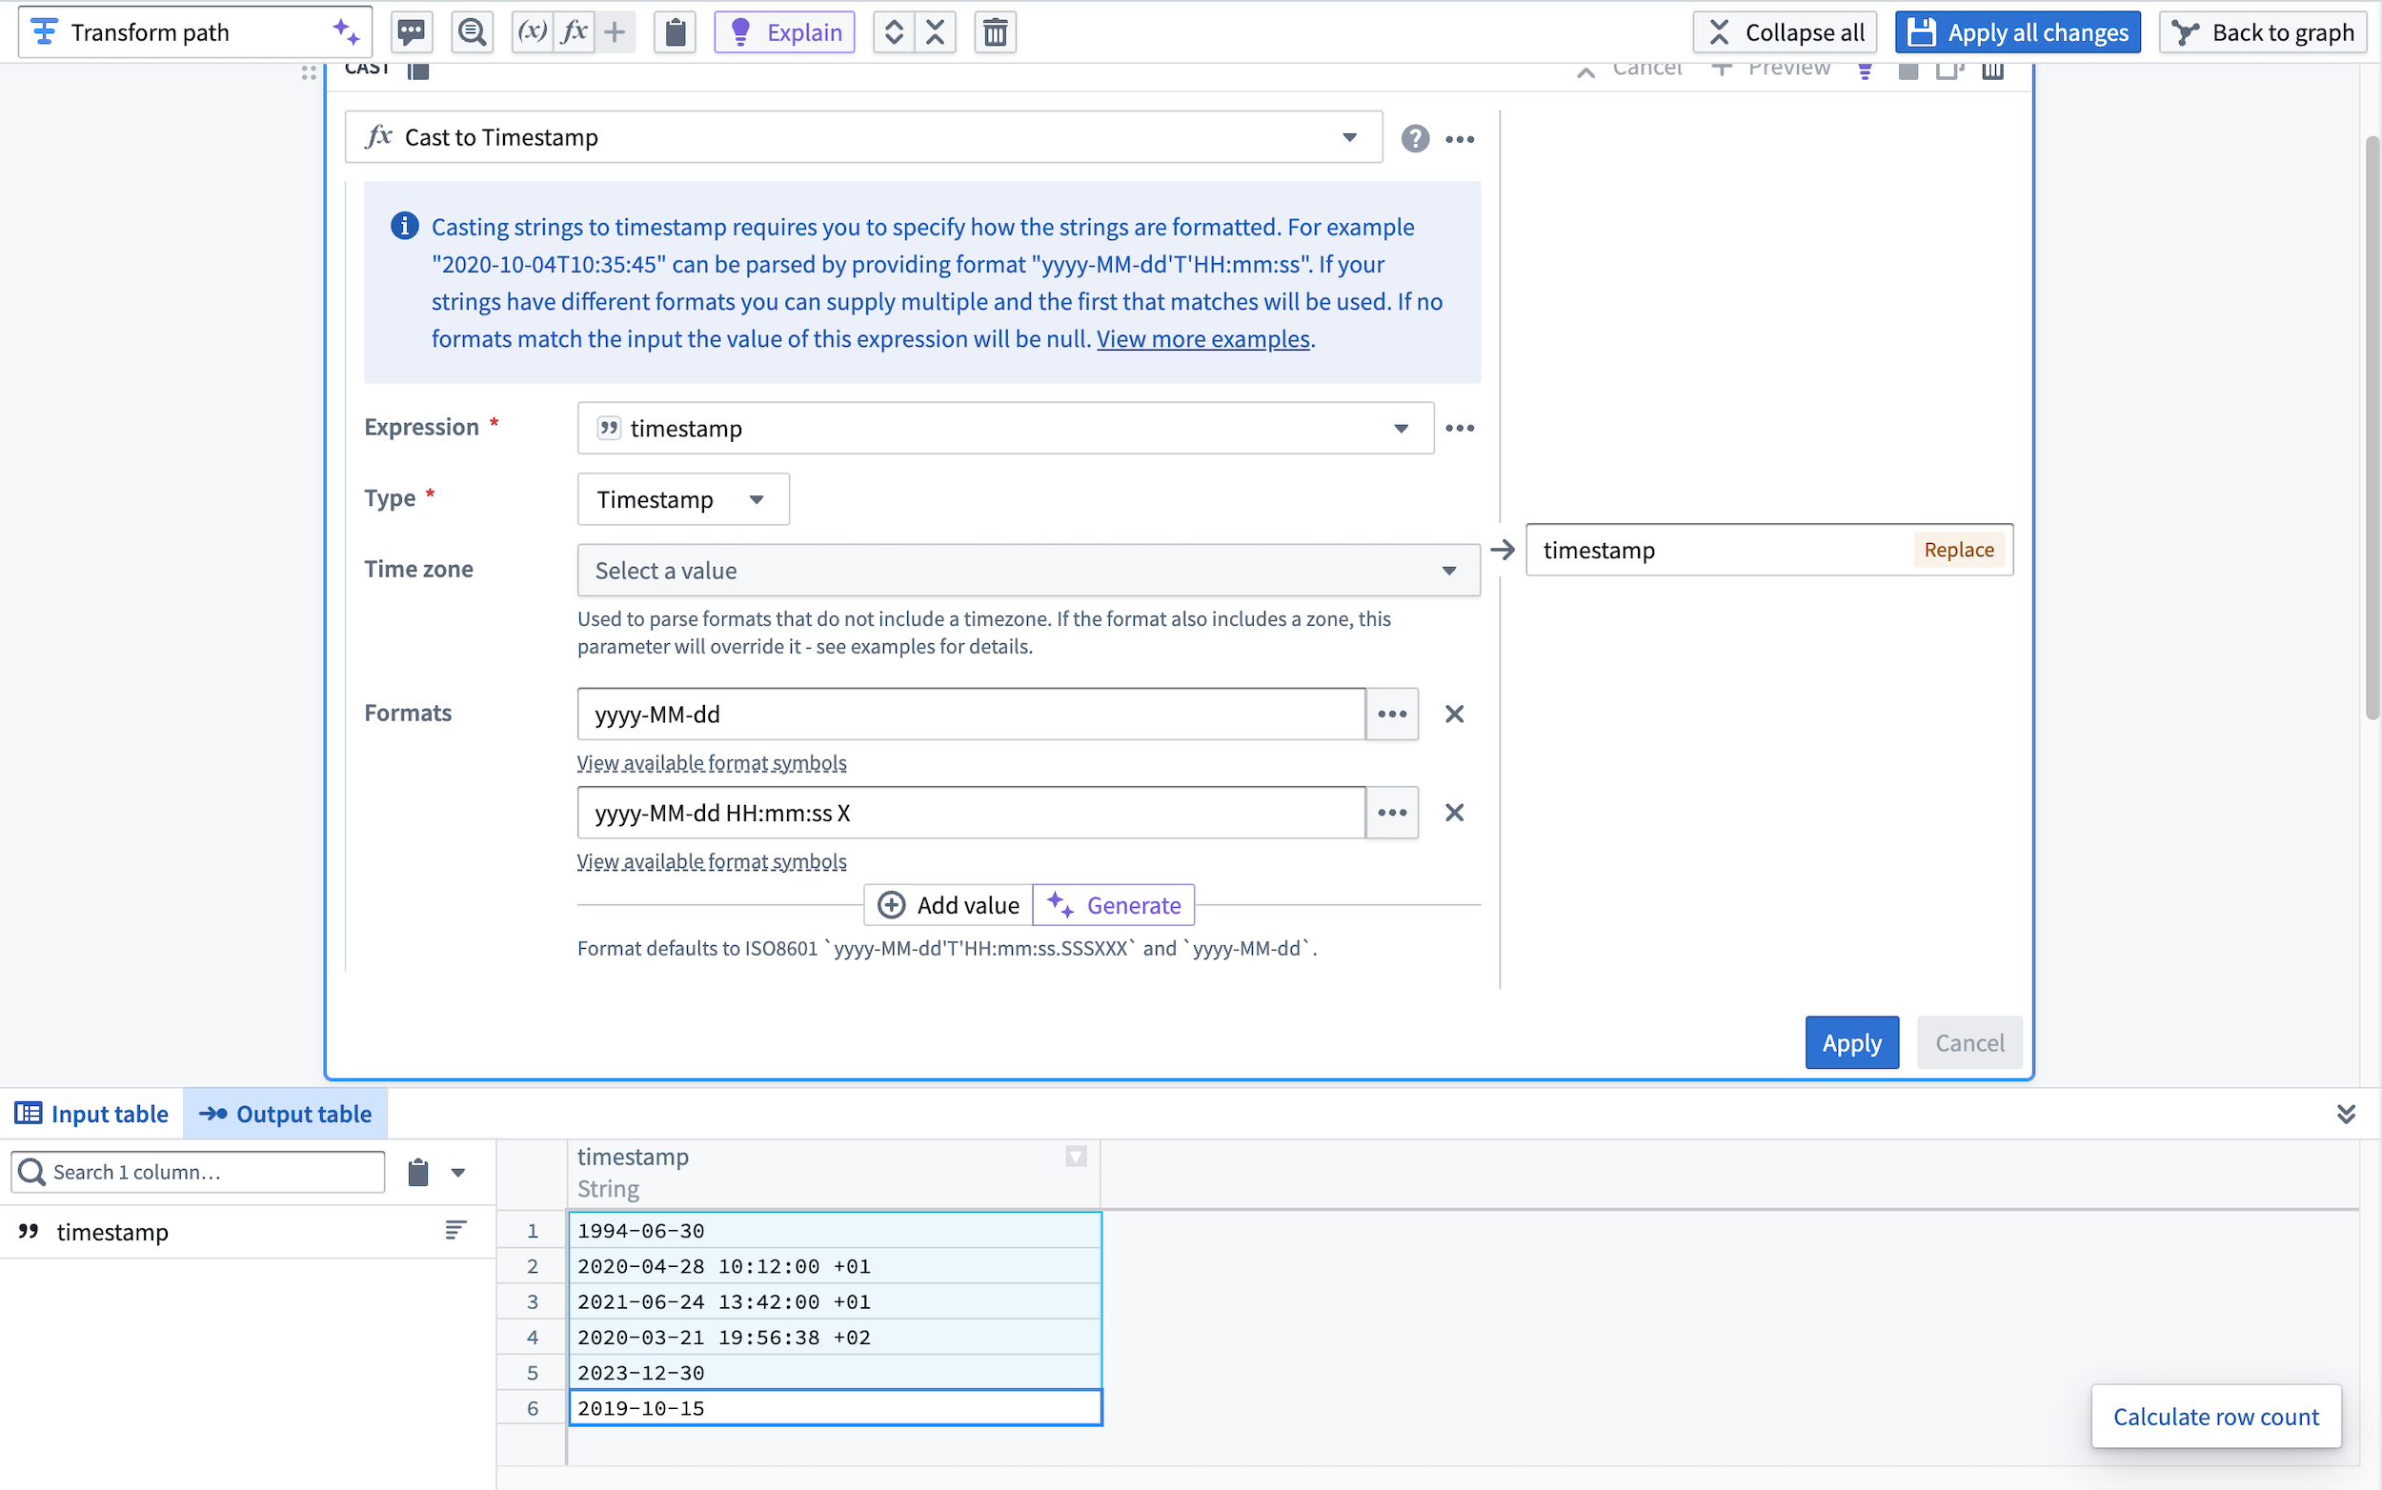Screen dimensions: 2382x1490
Task: Click the X to remove yyyy-MM-dd HH:mm:ss X format
Action: tap(1455, 812)
